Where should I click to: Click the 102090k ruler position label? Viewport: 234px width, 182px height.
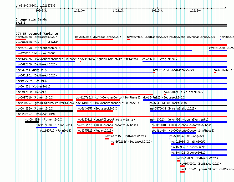point(41,11)
